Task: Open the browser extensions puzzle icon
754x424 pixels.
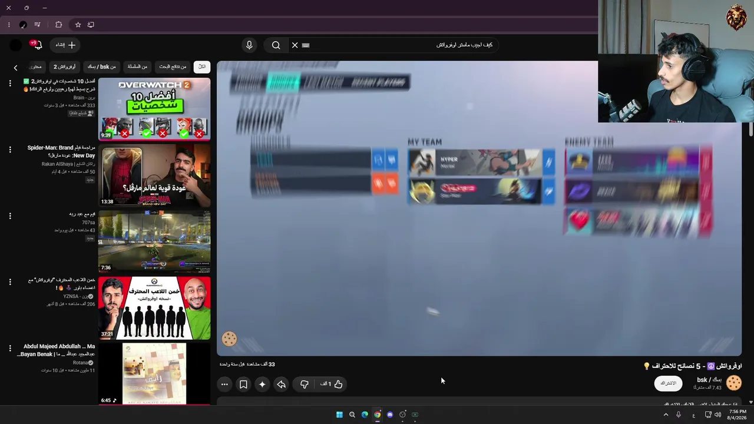Action: pos(58,25)
